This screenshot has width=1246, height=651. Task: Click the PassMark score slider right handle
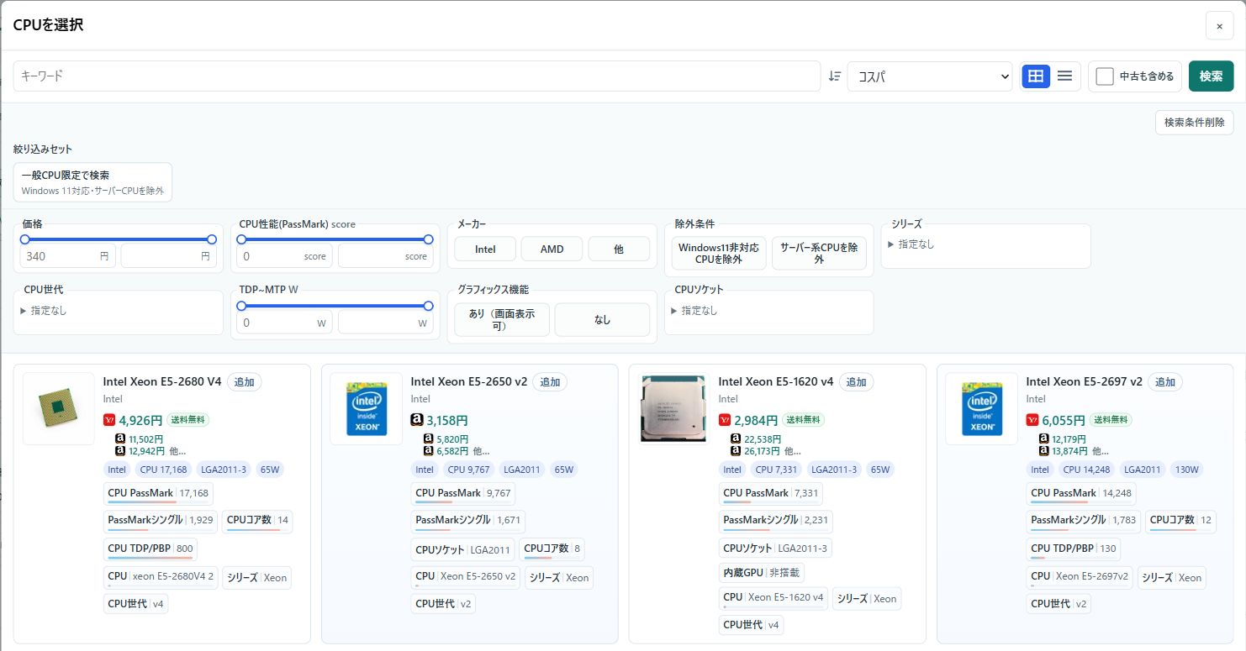pos(428,239)
